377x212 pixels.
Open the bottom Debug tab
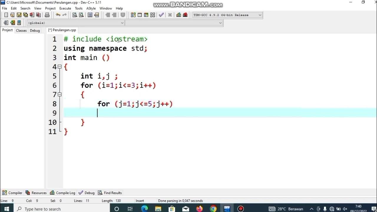[87, 193]
